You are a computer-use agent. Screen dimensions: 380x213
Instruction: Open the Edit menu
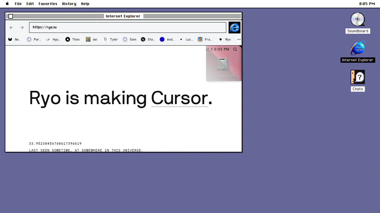tap(30, 4)
